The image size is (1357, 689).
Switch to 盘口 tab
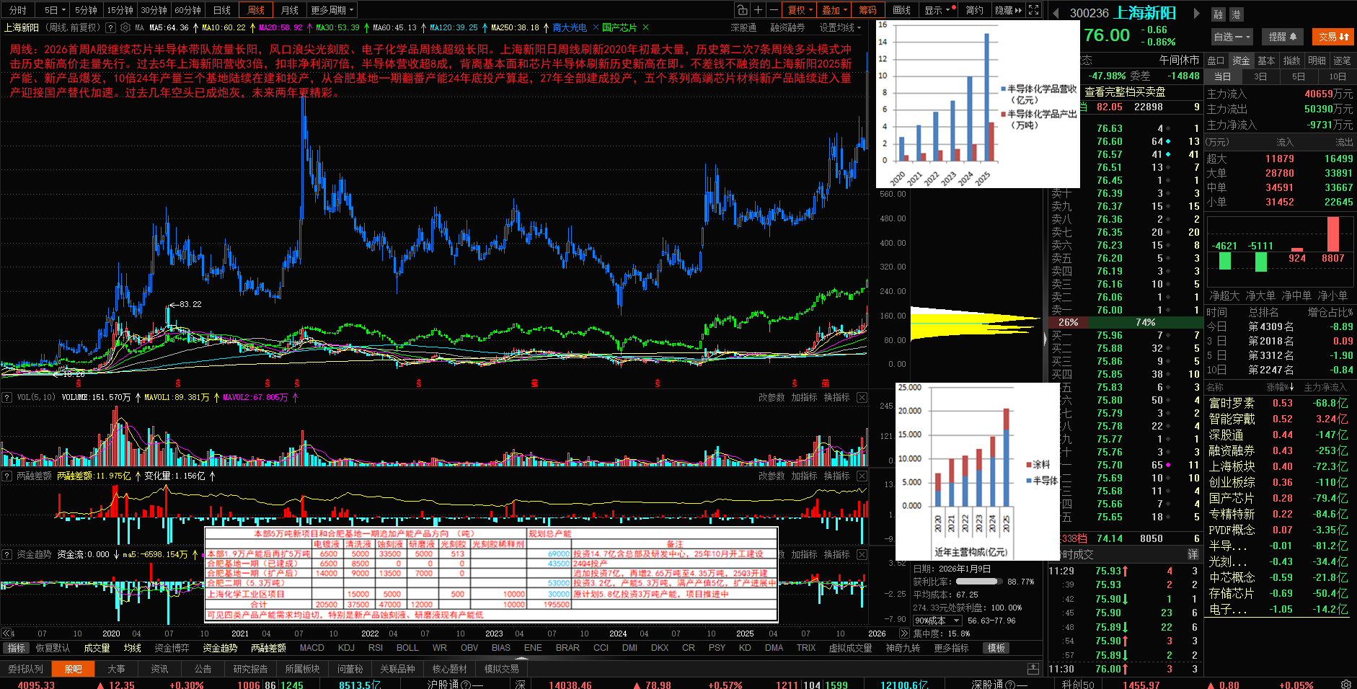(x=1216, y=61)
